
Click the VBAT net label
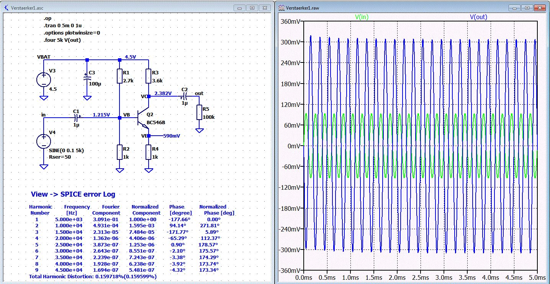44,56
